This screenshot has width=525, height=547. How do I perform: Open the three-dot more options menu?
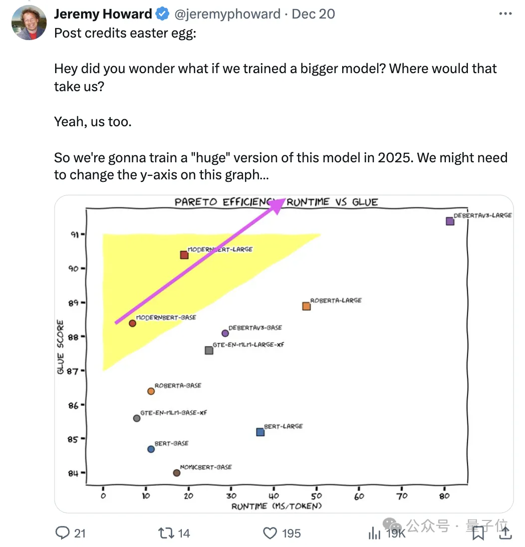(505, 14)
